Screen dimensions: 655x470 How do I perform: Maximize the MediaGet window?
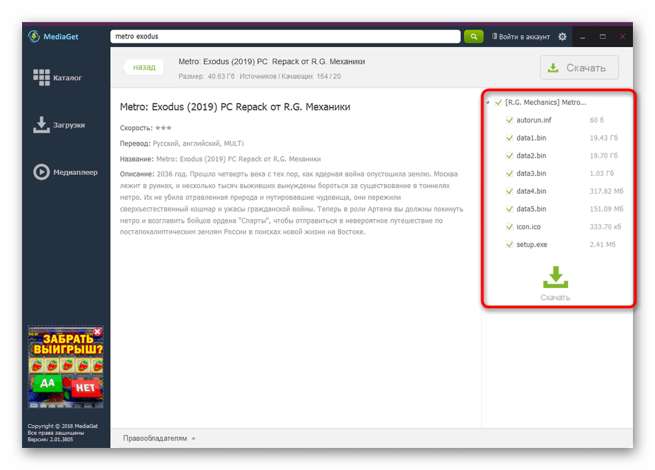point(603,37)
